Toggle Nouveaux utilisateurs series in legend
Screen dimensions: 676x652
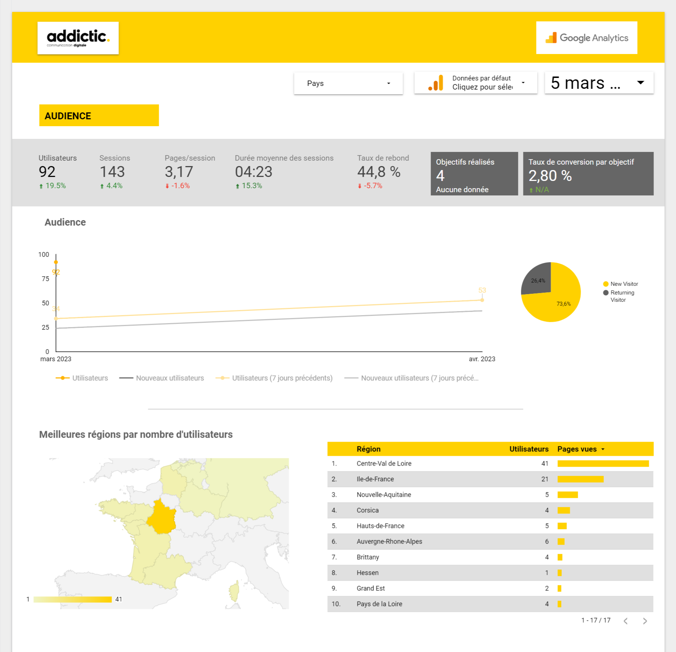click(x=162, y=378)
